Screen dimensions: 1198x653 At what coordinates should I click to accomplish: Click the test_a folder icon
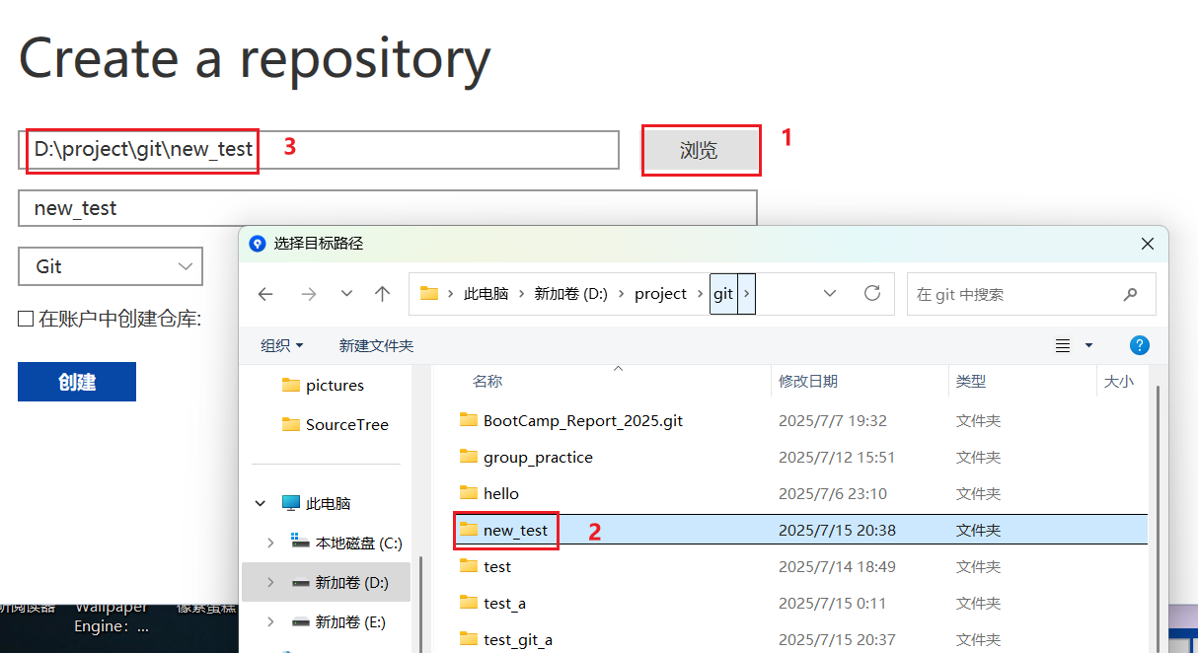tap(469, 603)
